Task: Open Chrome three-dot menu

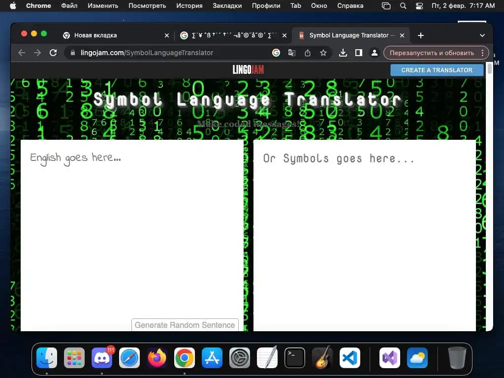Action: (x=482, y=53)
